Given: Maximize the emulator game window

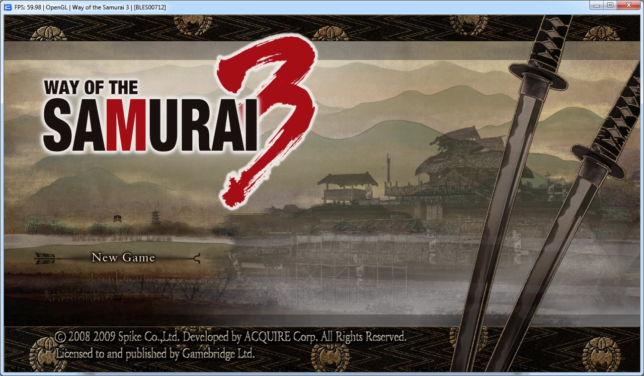Looking at the screenshot, I should [x=610, y=5].
